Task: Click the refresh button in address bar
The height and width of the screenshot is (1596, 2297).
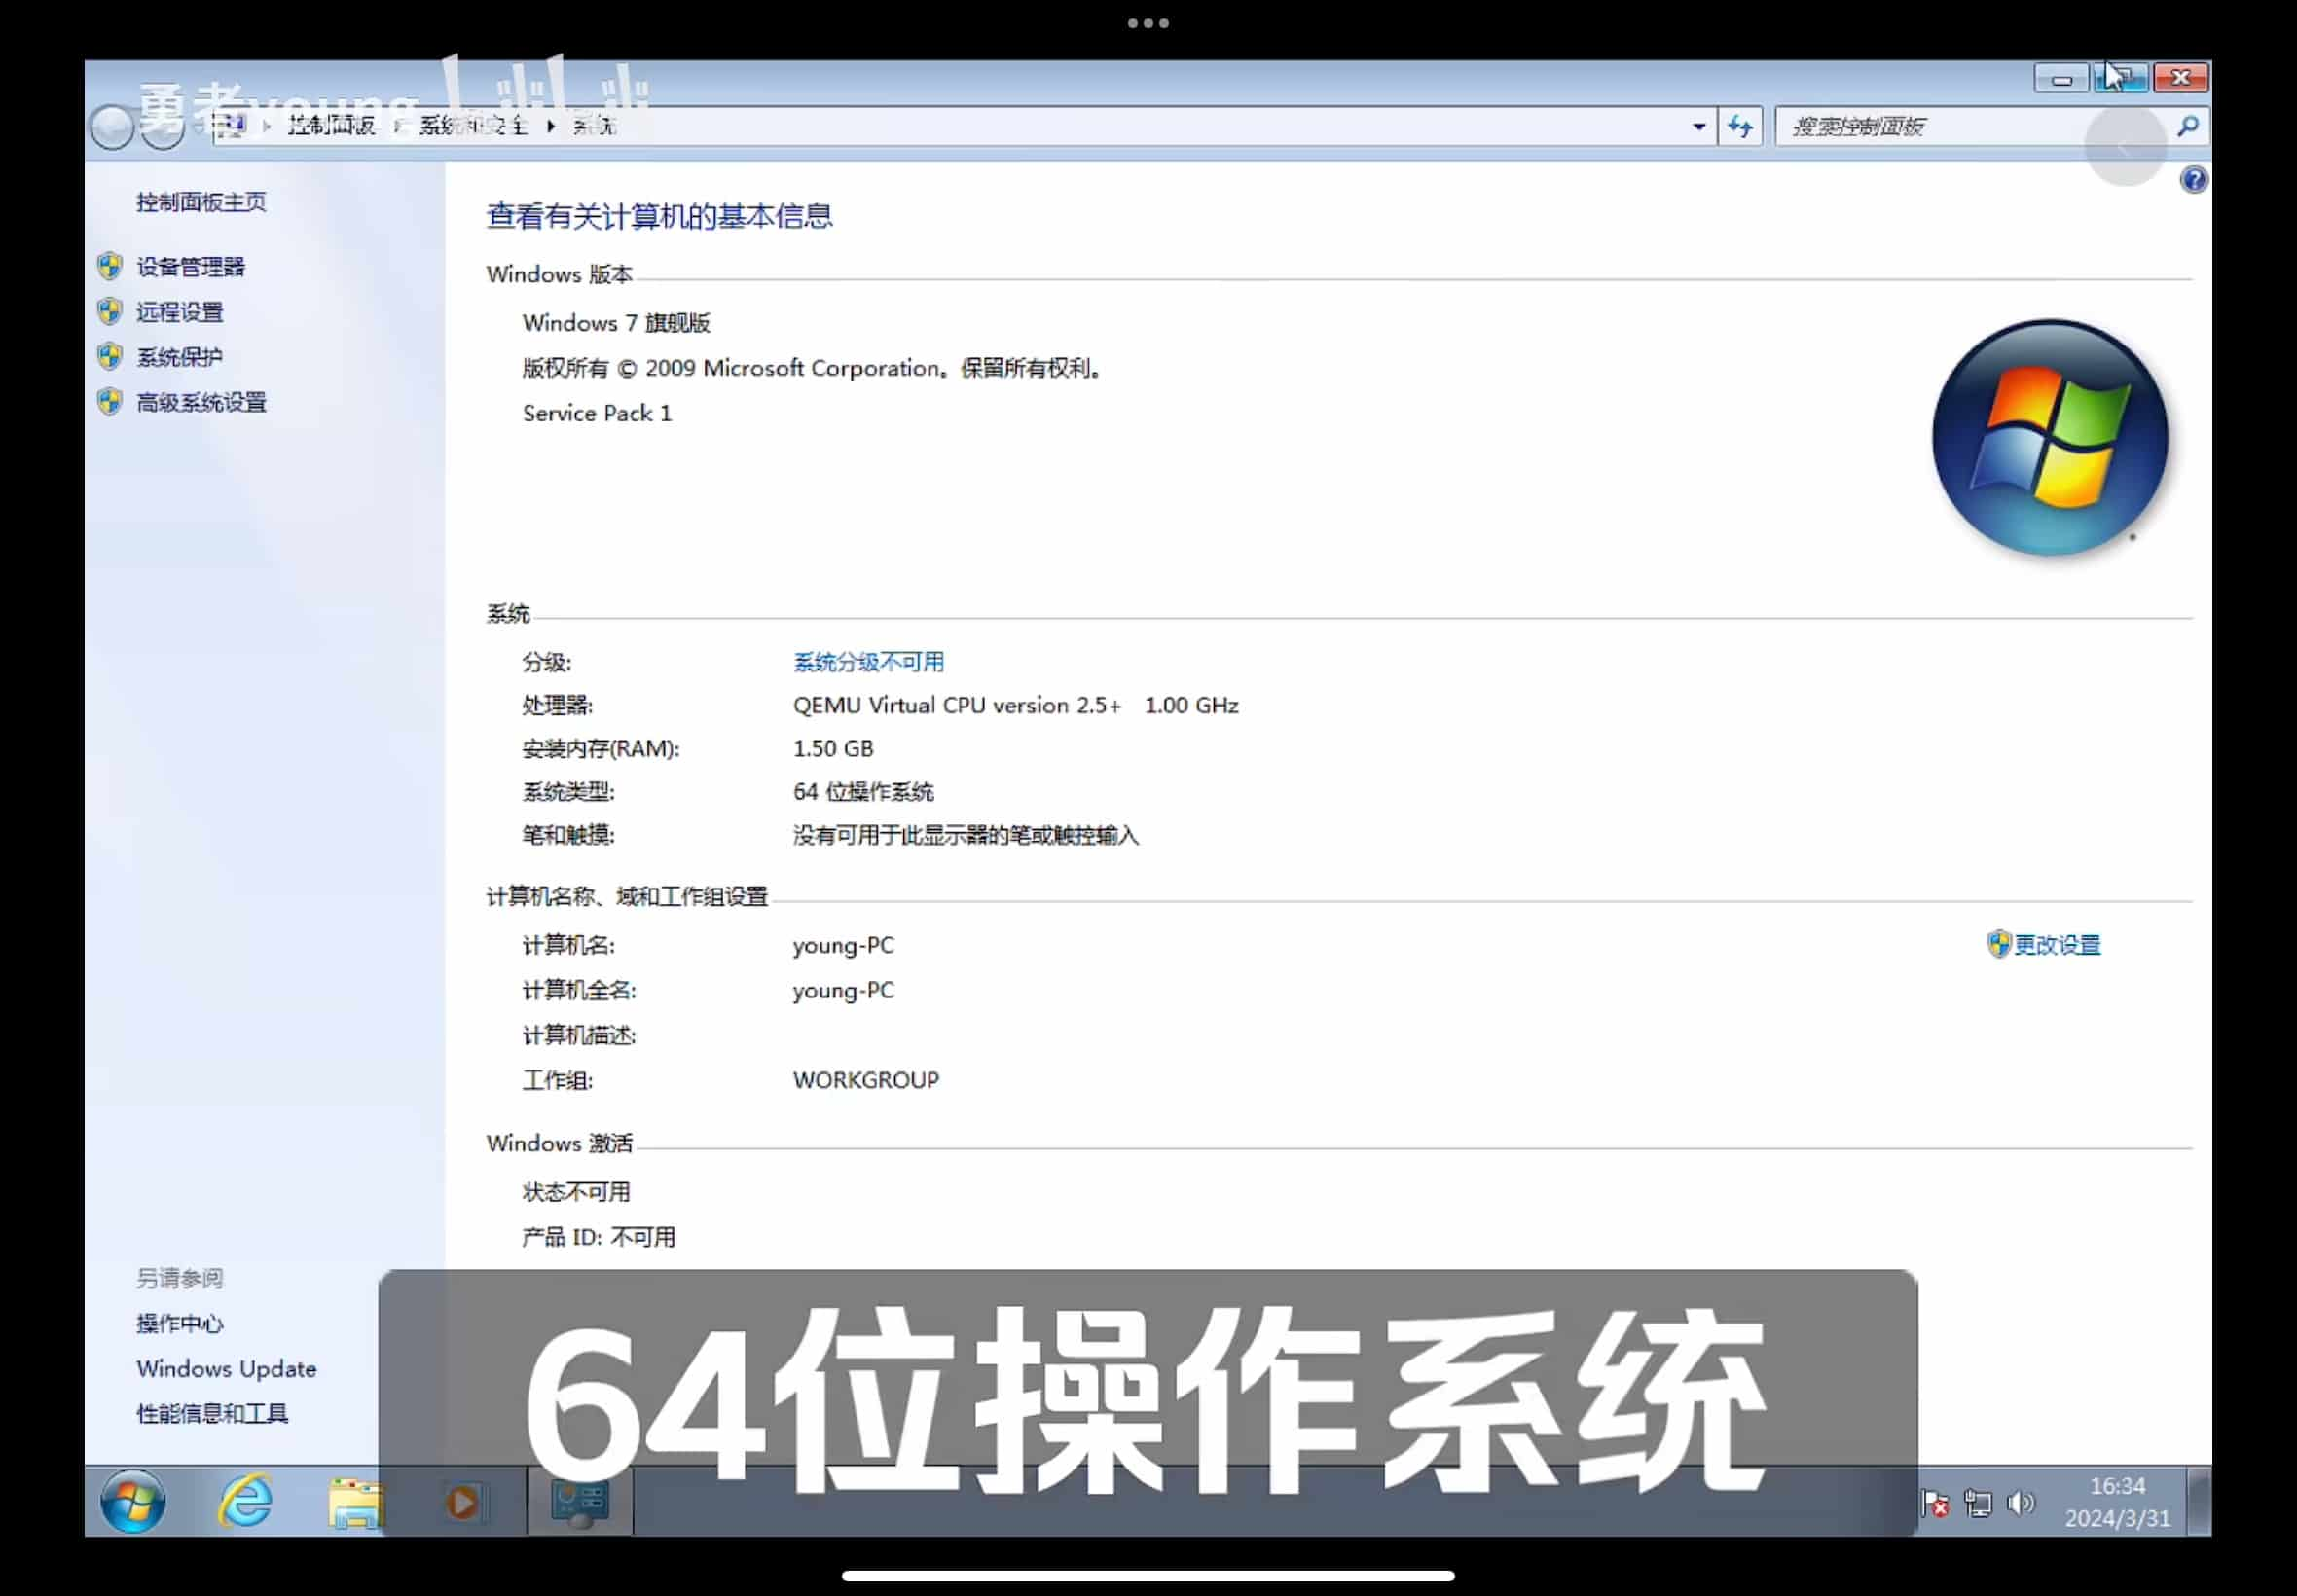Action: [x=1740, y=127]
